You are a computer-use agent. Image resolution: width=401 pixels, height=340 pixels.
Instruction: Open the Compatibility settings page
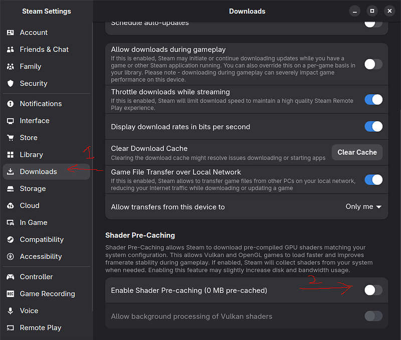(42, 240)
